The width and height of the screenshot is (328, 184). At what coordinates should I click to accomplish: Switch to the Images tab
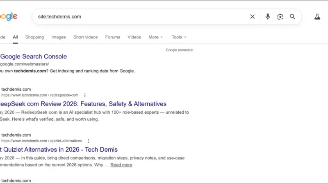point(59,37)
